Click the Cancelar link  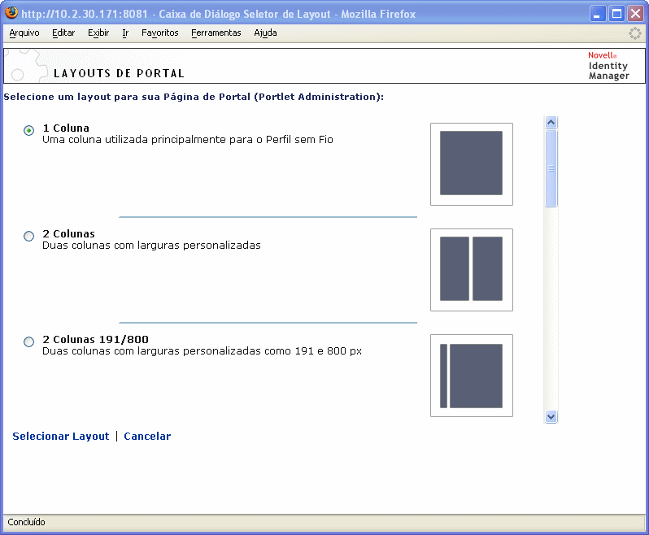pyautogui.click(x=147, y=436)
